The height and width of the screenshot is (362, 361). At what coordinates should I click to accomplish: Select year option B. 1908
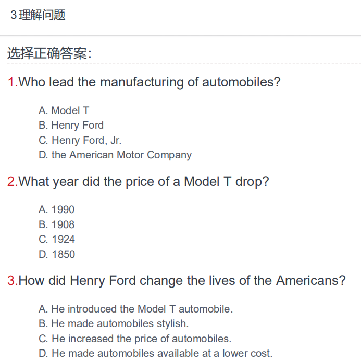pyautogui.click(x=56, y=224)
